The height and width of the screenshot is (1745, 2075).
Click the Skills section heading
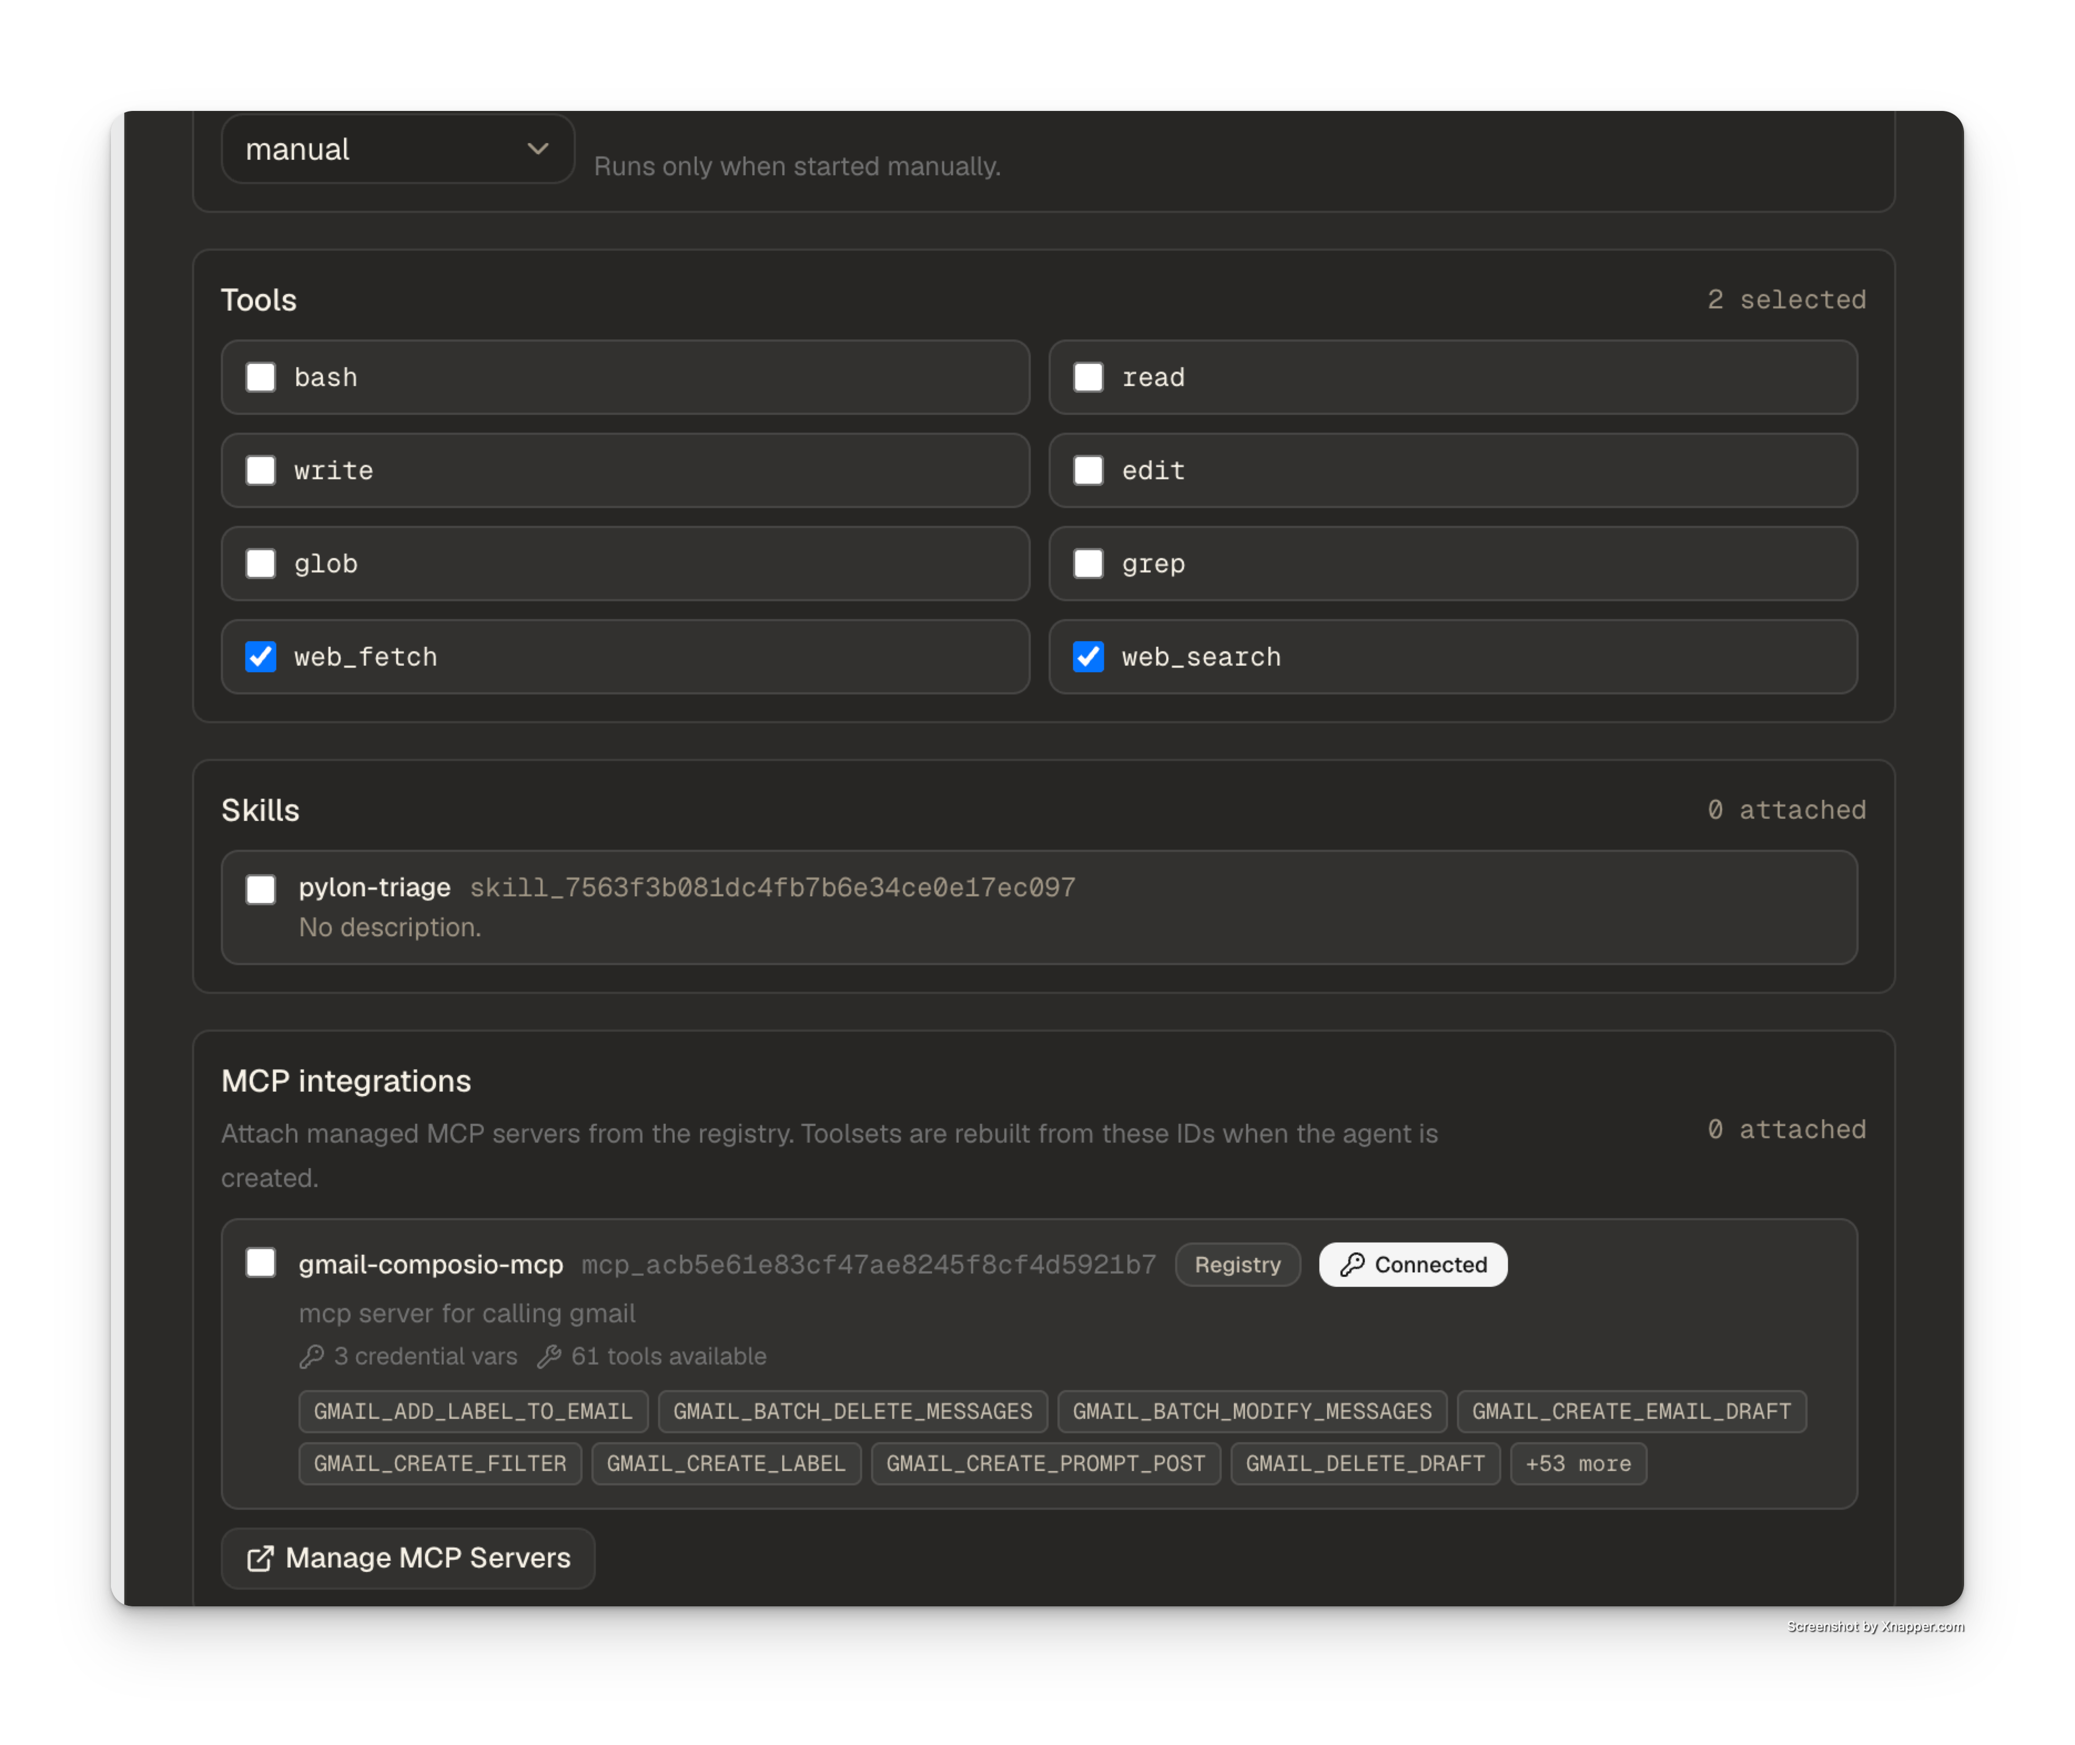point(260,810)
